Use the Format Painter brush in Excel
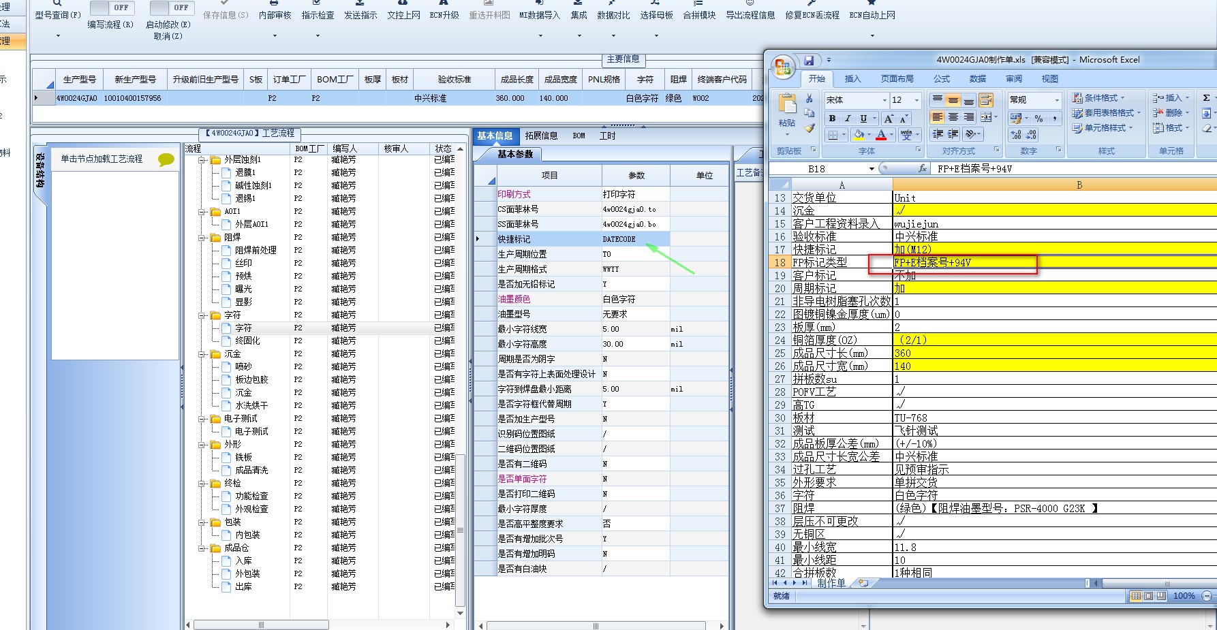 pos(810,127)
